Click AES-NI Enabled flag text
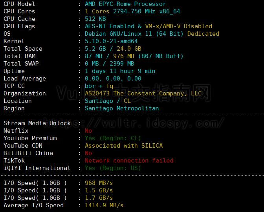 [x=110, y=26]
